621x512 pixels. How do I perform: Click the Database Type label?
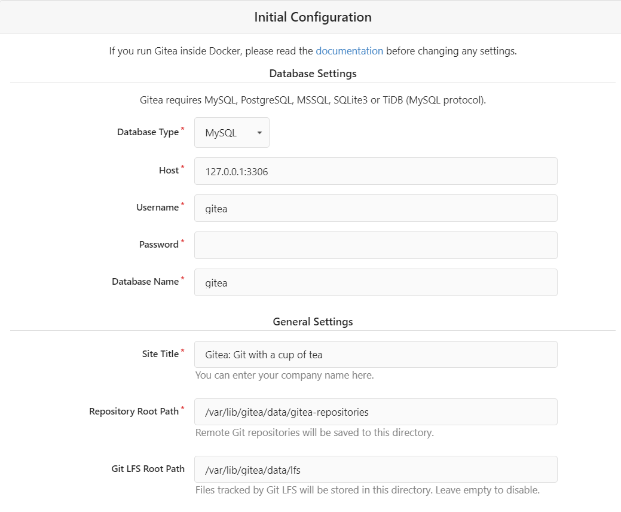tap(147, 132)
